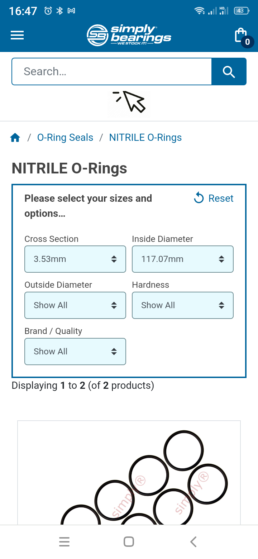The image size is (258, 559).
Task: Open the O-Ring Seals breadcrumb link
Action: click(x=65, y=138)
